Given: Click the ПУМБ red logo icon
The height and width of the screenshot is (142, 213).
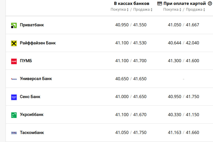Looking at the screenshot, I should coord(14,61).
